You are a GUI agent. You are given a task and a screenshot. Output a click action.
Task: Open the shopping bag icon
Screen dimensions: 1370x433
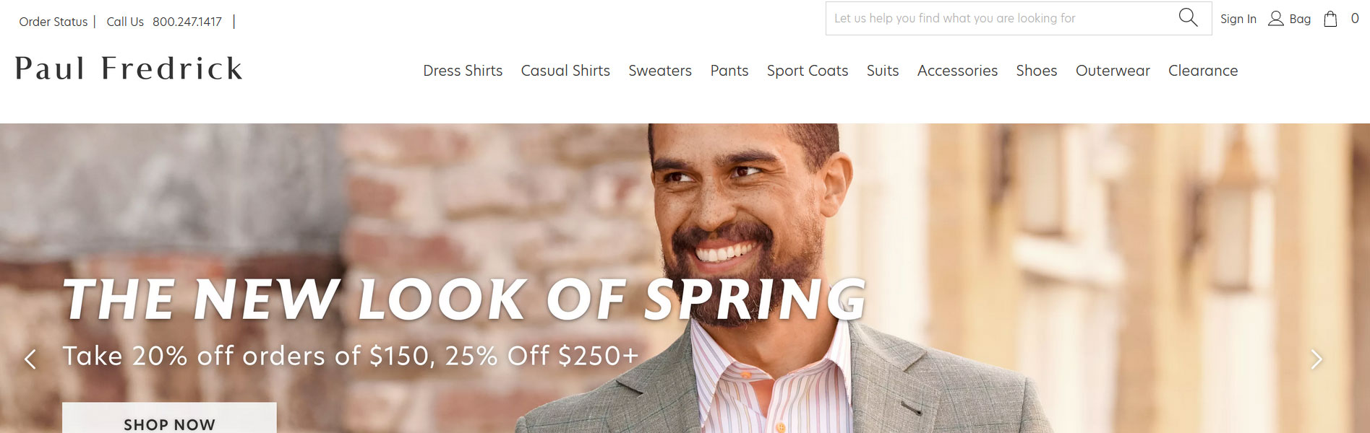tap(1330, 19)
